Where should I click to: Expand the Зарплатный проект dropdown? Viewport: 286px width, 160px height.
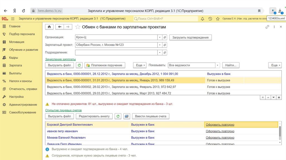coord(159,45)
